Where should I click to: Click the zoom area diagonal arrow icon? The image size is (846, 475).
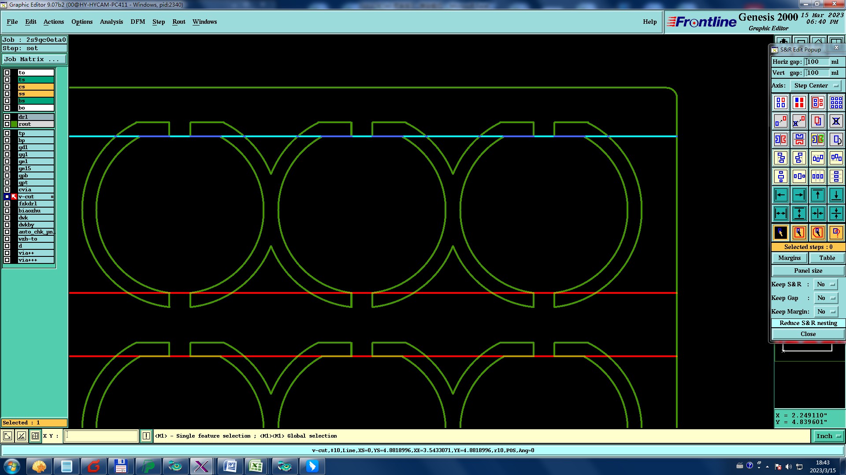pyautogui.click(x=7, y=436)
